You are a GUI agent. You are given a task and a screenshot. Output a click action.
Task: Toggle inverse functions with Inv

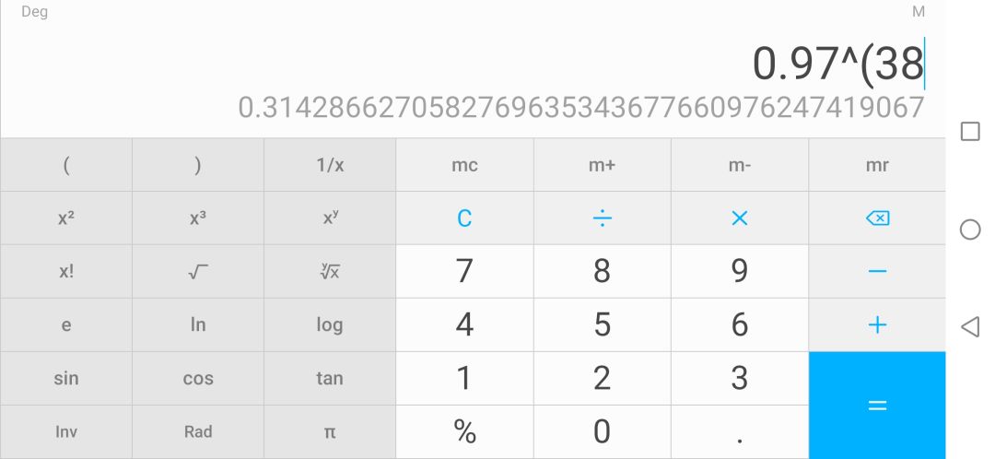point(66,431)
